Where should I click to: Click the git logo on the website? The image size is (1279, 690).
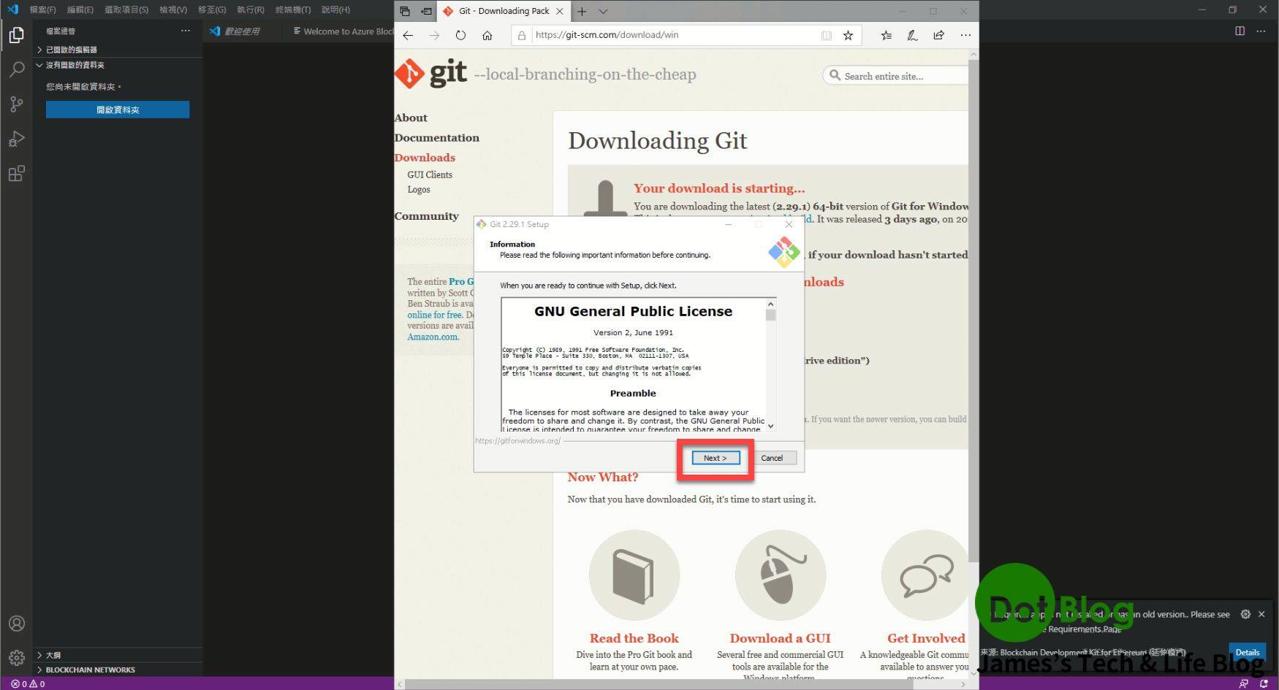(431, 74)
